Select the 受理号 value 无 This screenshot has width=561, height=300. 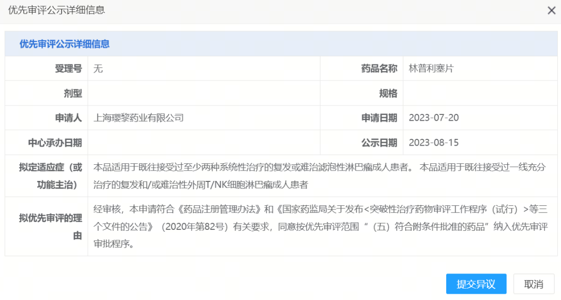click(x=98, y=69)
